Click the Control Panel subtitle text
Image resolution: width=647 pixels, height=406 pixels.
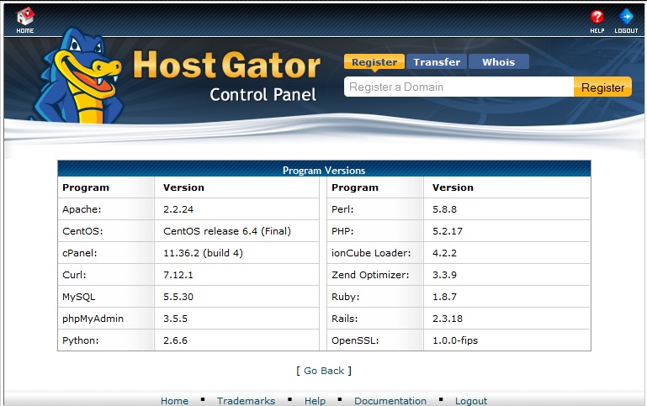[x=263, y=94]
